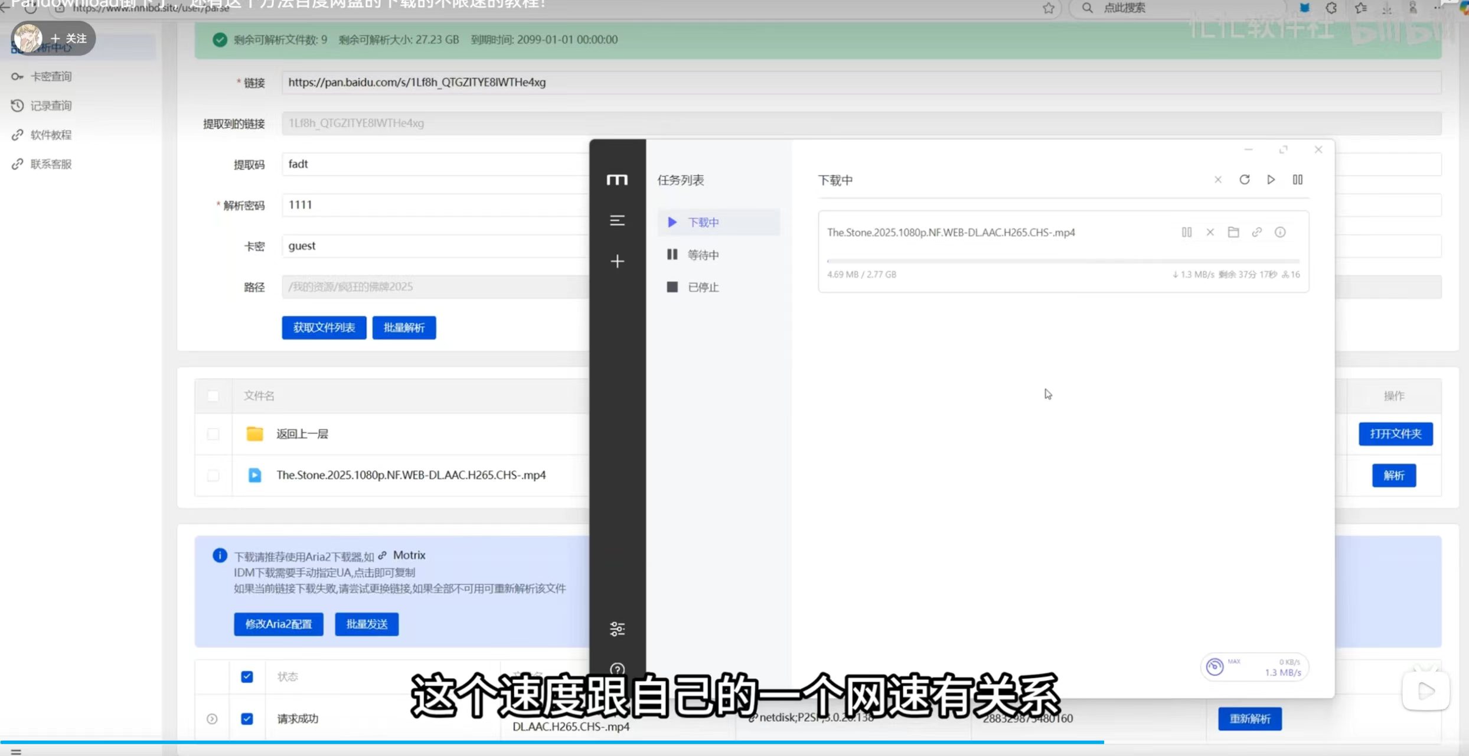Uncheck the 请求成功 row checkbox
This screenshot has width=1469, height=756.
[x=247, y=719]
